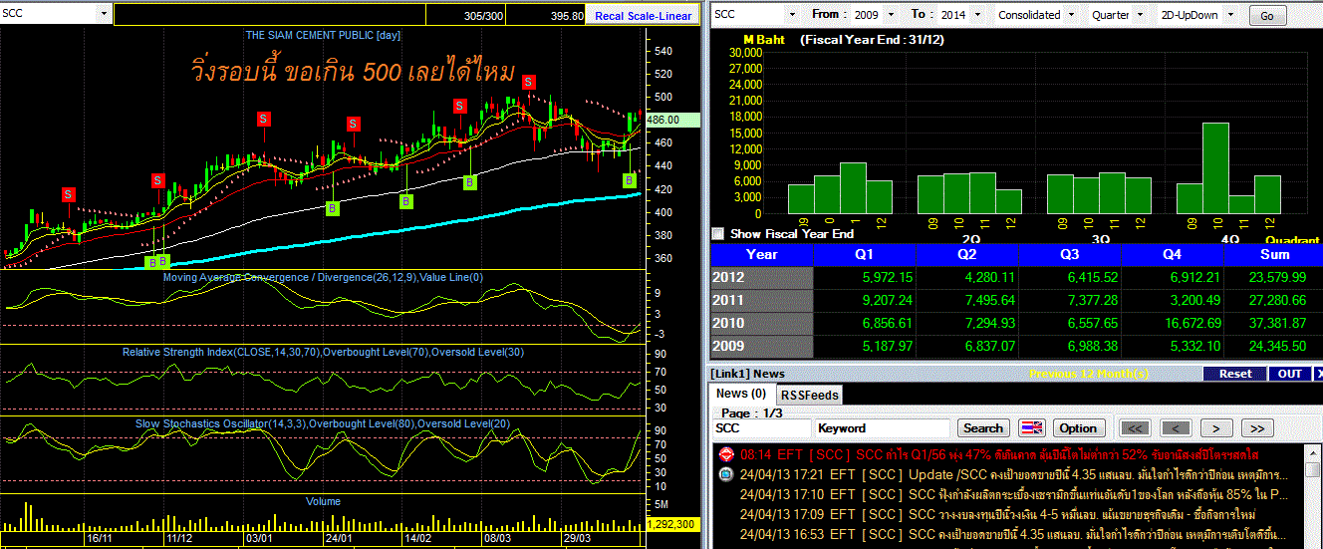Switch to the RSSFeeds tab
Viewport: 1323px width, 549px height.
(x=809, y=395)
